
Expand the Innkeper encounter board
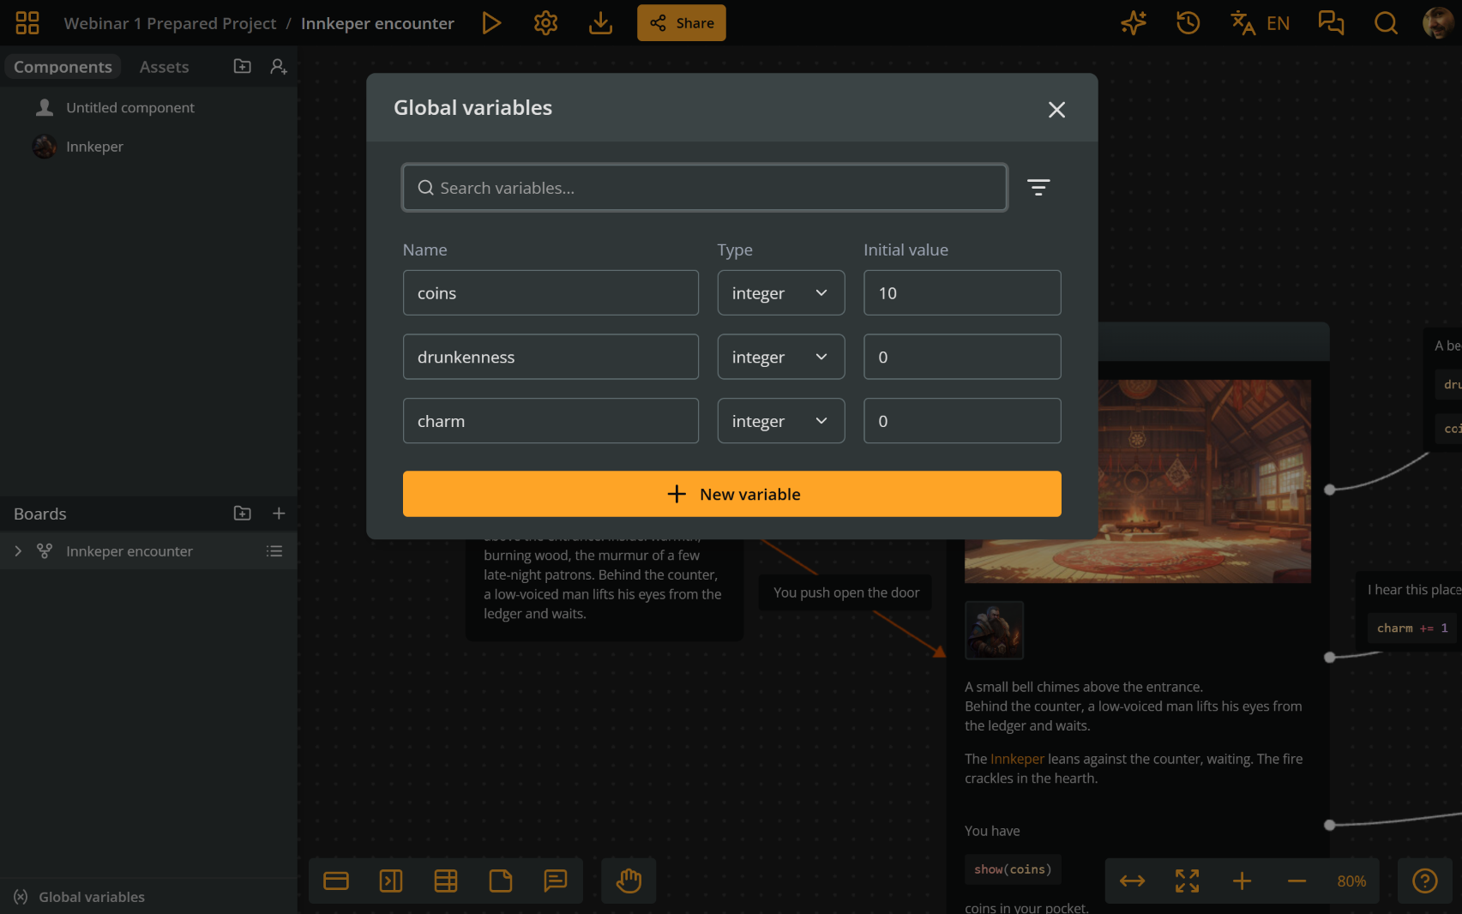(x=18, y=551)
